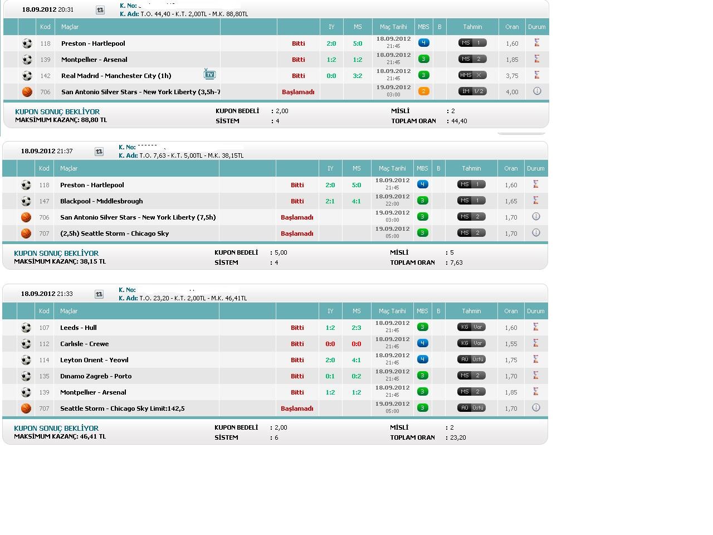Click Seattle Storm - Chicago Sky Limit:142,5 text

pyautogui.click(x=123, y=408)
